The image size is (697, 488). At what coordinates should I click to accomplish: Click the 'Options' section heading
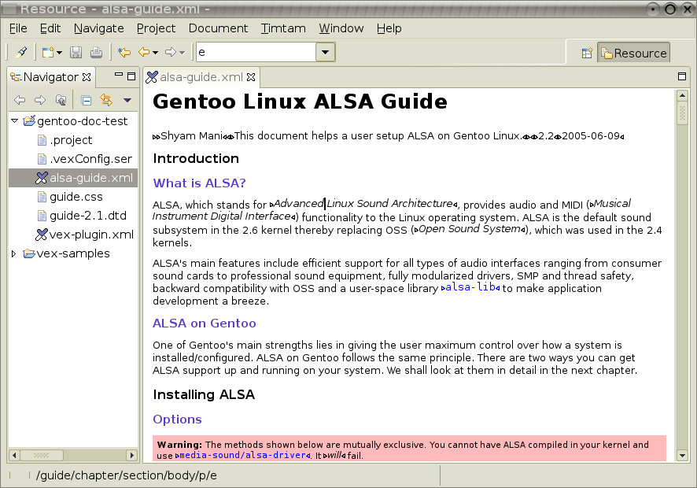[177, 420]
